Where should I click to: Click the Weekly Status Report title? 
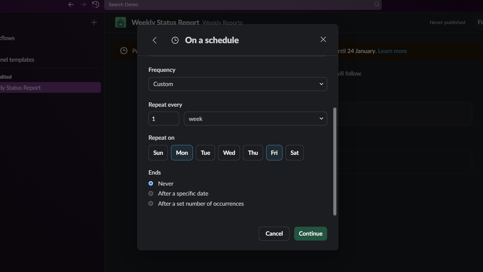tap(165, 23)
